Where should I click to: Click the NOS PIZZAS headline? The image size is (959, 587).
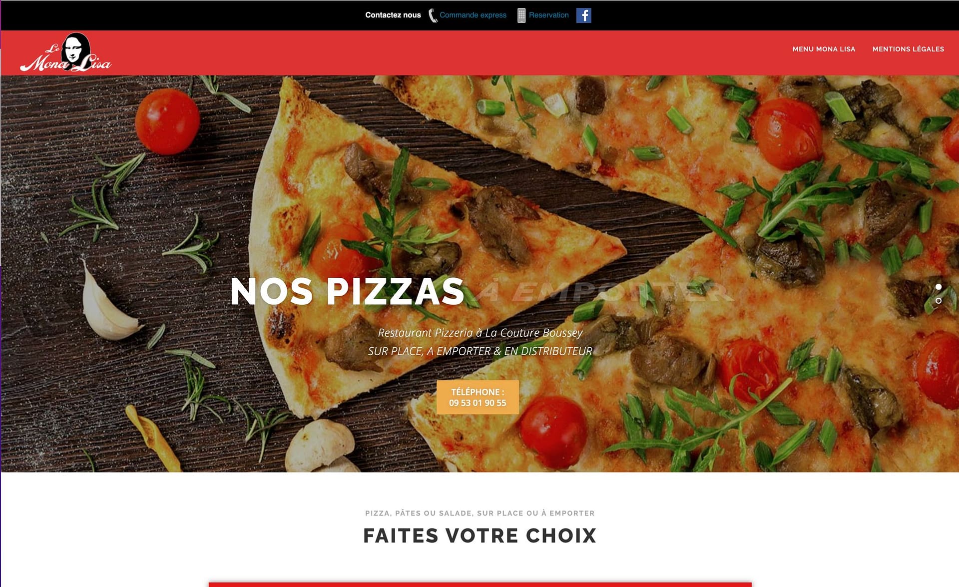[348, 291]
